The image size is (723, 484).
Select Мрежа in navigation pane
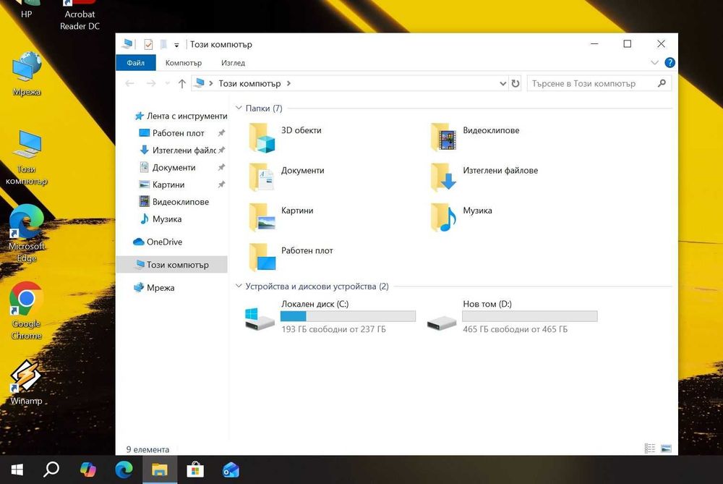154,287
